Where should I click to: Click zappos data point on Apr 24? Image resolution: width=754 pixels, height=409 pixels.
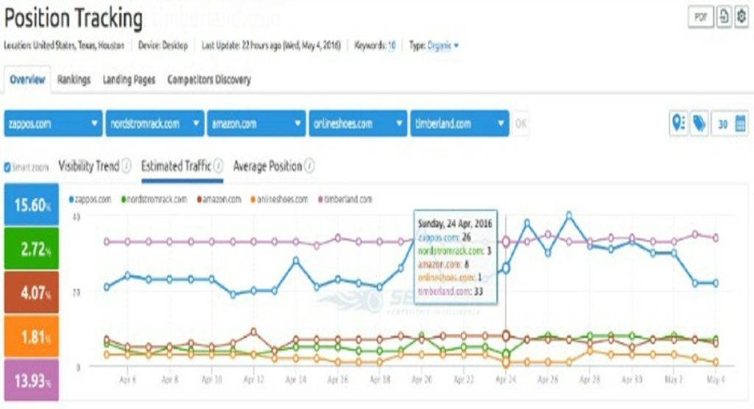(506, 269)
